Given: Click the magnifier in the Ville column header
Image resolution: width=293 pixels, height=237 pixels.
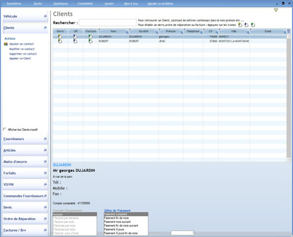Looking at the screenshot, I should (x=248, y=33).
